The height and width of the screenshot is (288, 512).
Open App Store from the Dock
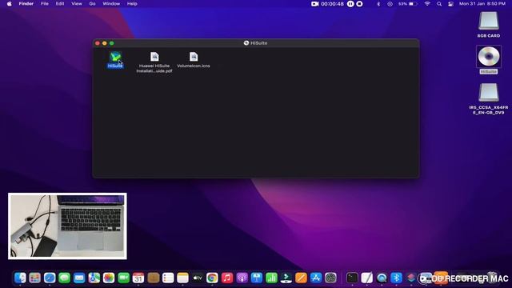(316, 278)
